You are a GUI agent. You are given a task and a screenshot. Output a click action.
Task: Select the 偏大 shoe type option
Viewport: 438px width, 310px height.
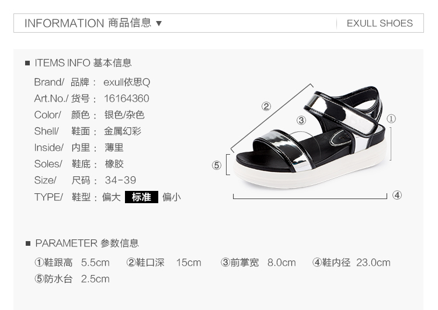coord(111,197)
